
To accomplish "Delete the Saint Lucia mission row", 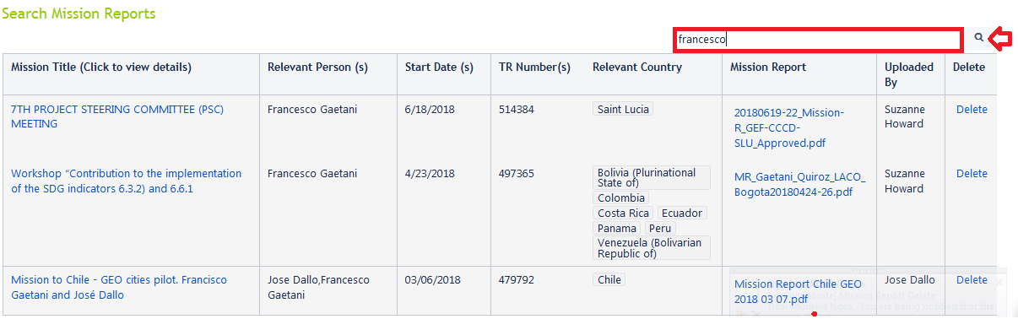I will coord(972,110).
